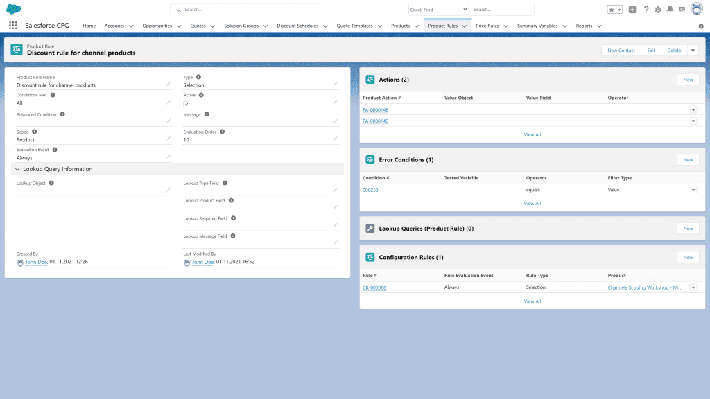Open row actions for condition 000253
Image resolution: width=710 pixels, height=399 pixels.
693,190
